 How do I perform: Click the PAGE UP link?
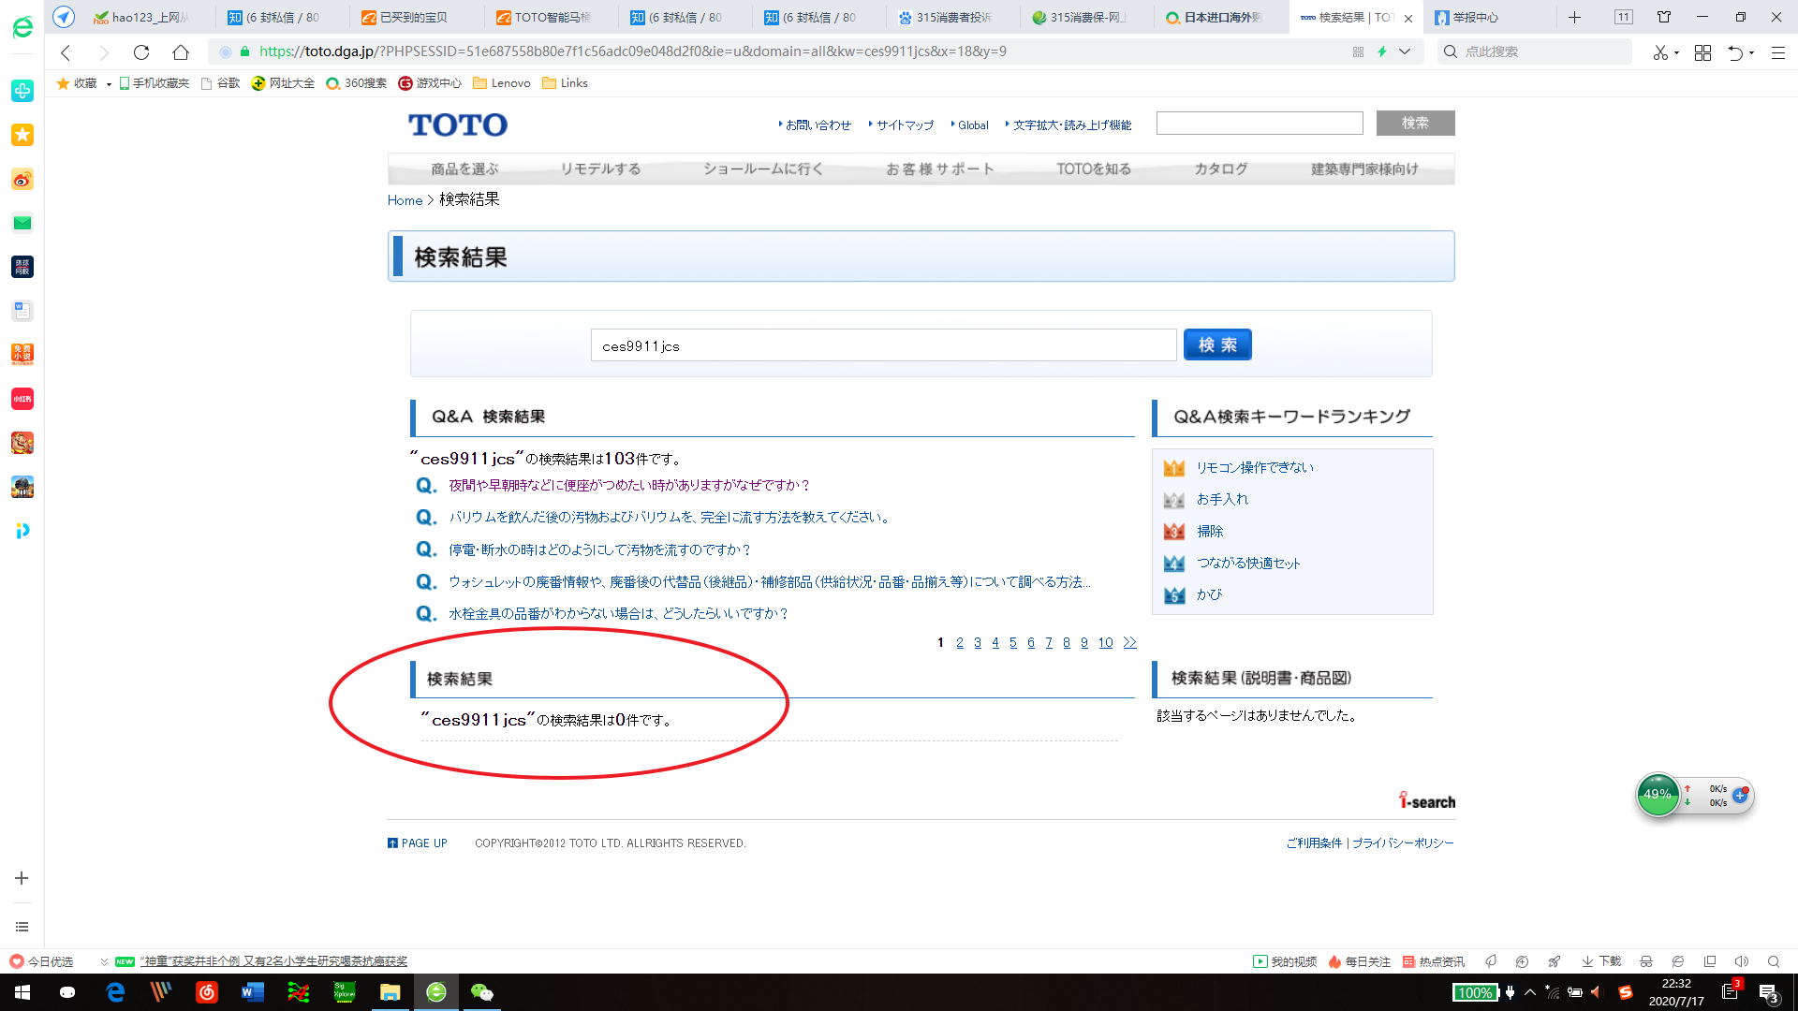418,843
